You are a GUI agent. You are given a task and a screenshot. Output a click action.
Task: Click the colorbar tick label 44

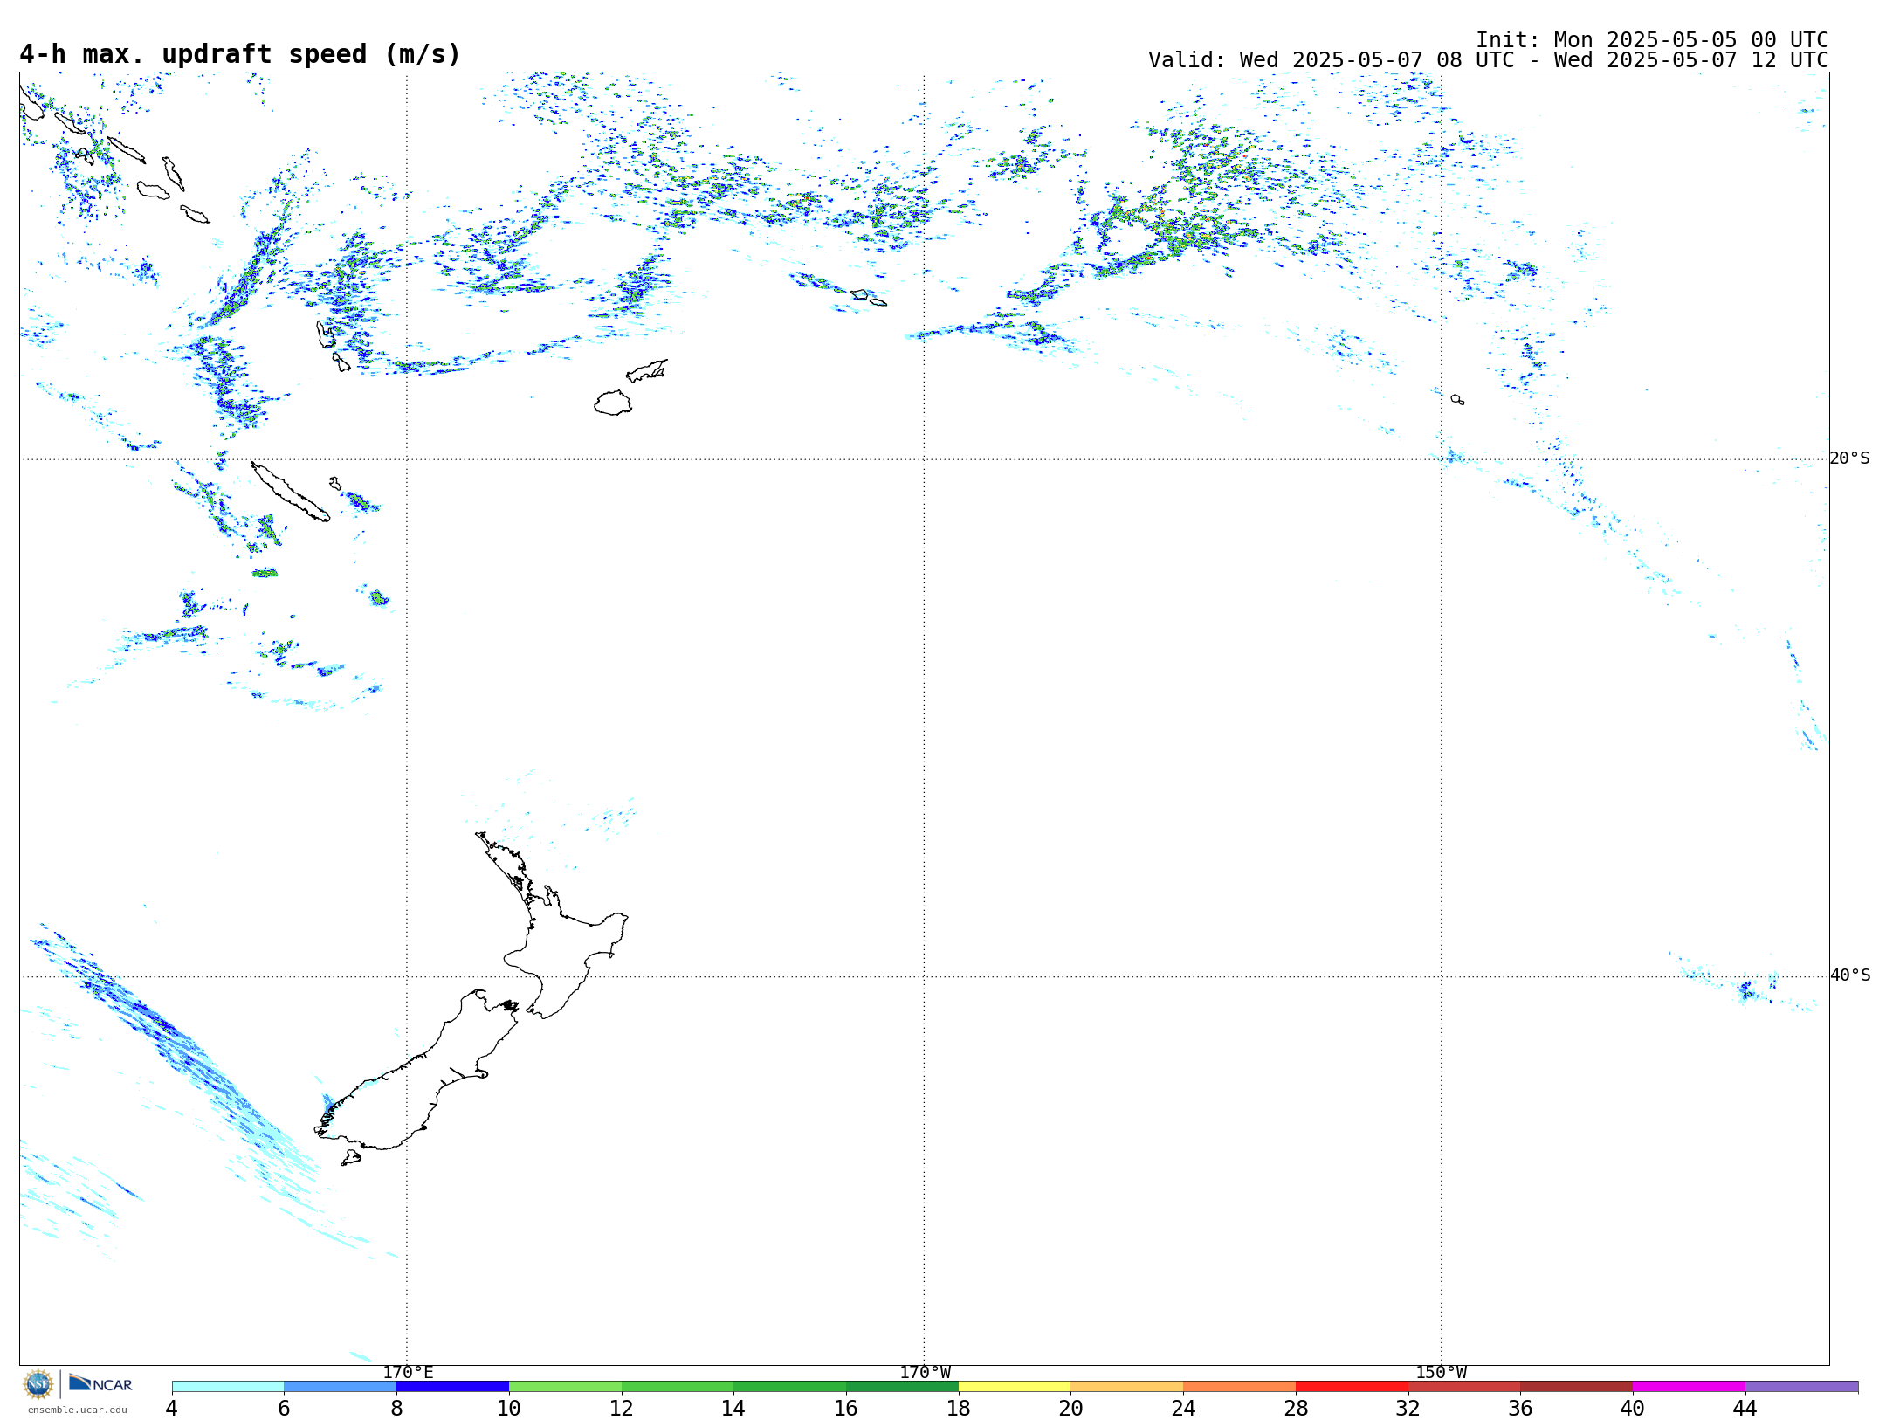click(1745, 1408)
